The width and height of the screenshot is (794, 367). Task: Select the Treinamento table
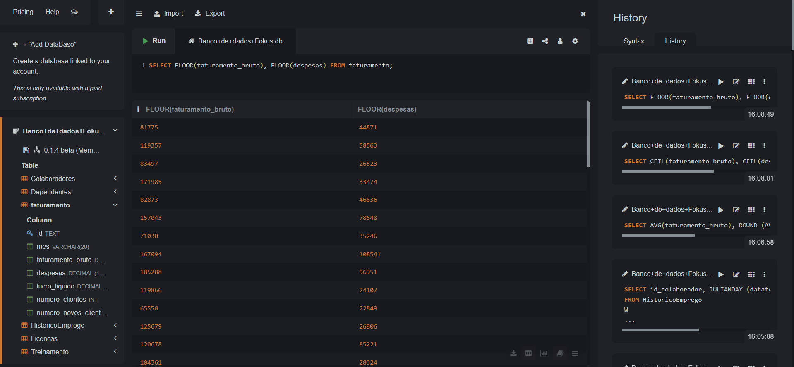[x=50, y=352]
